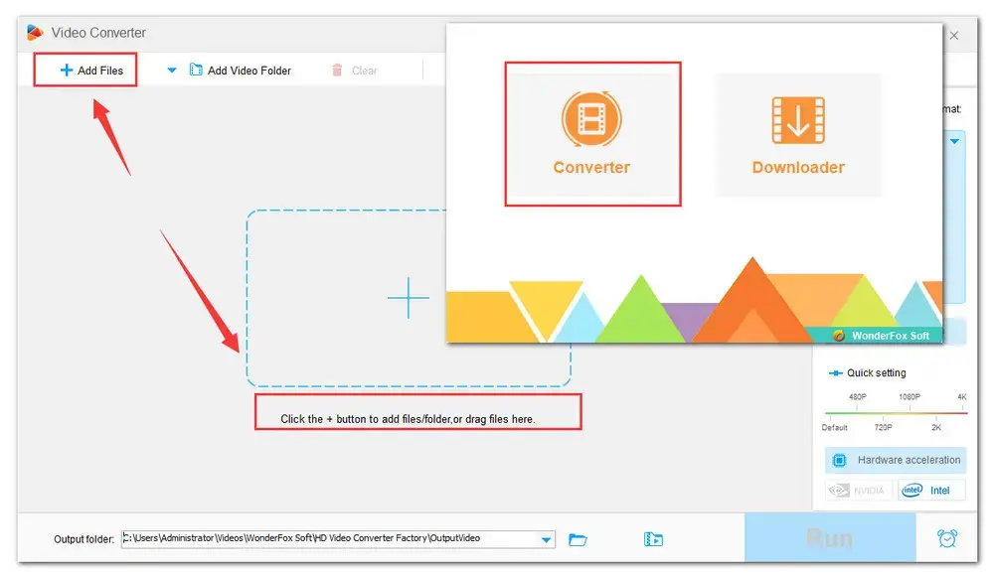994x576 pixels.
Task: Open output folder browse icon
Action: tap(578, 540)
